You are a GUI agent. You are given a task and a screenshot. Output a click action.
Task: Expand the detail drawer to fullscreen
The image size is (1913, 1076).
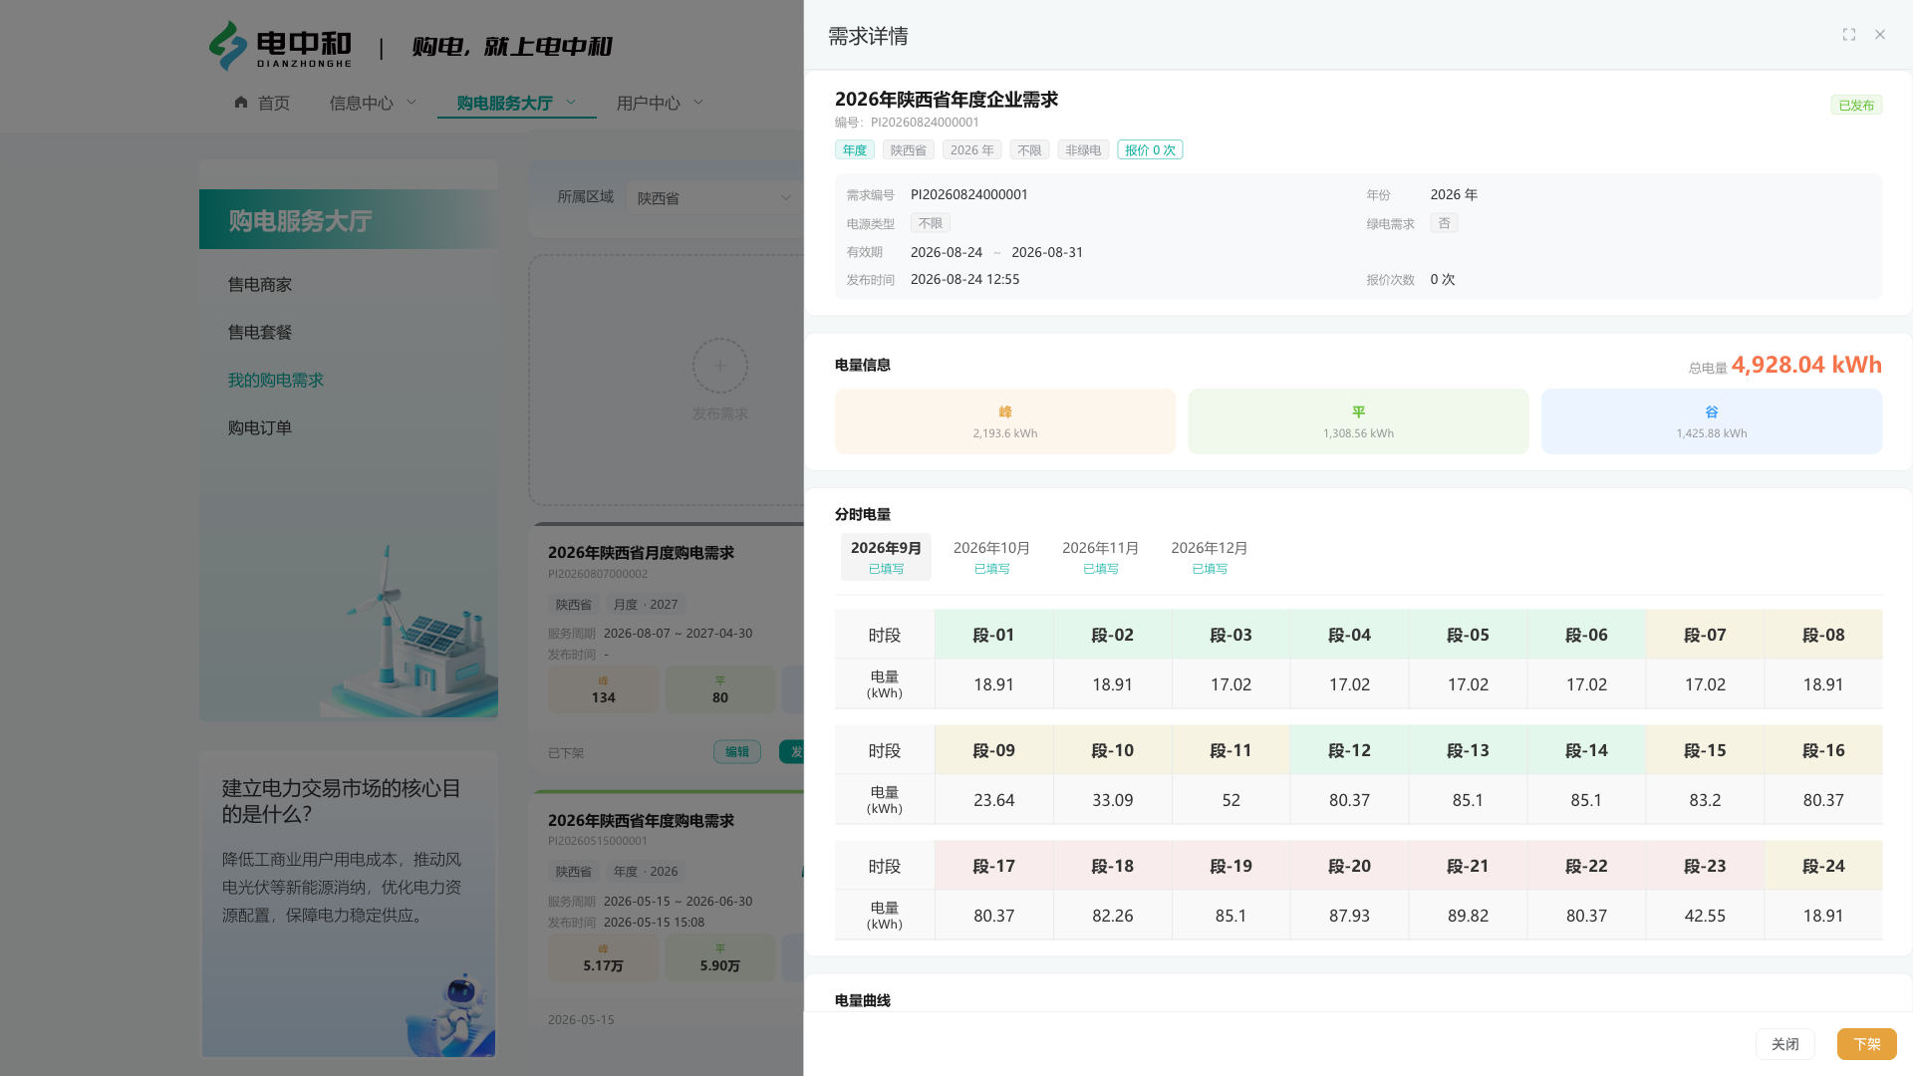1848,35
